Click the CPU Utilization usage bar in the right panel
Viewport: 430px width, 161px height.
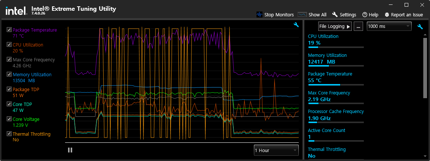[x=336, y=47]
